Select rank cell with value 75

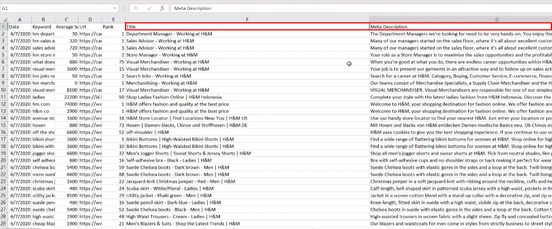[x=113, y=62]
